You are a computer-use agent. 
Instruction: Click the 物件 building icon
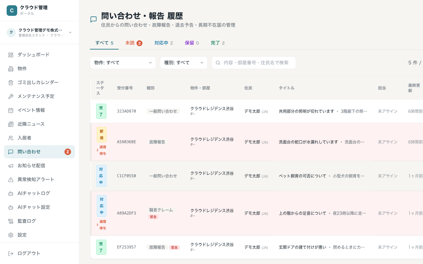(11, 69)
